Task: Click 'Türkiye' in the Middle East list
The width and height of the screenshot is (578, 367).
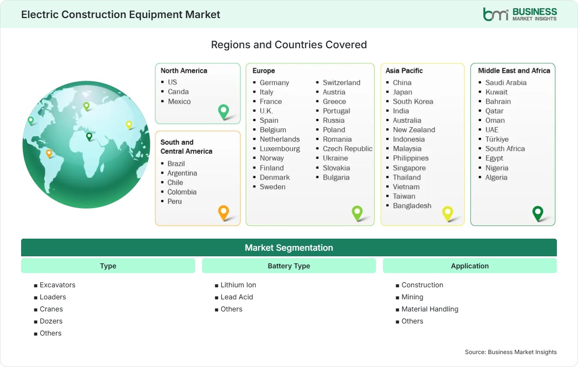Action: (497, 140)
